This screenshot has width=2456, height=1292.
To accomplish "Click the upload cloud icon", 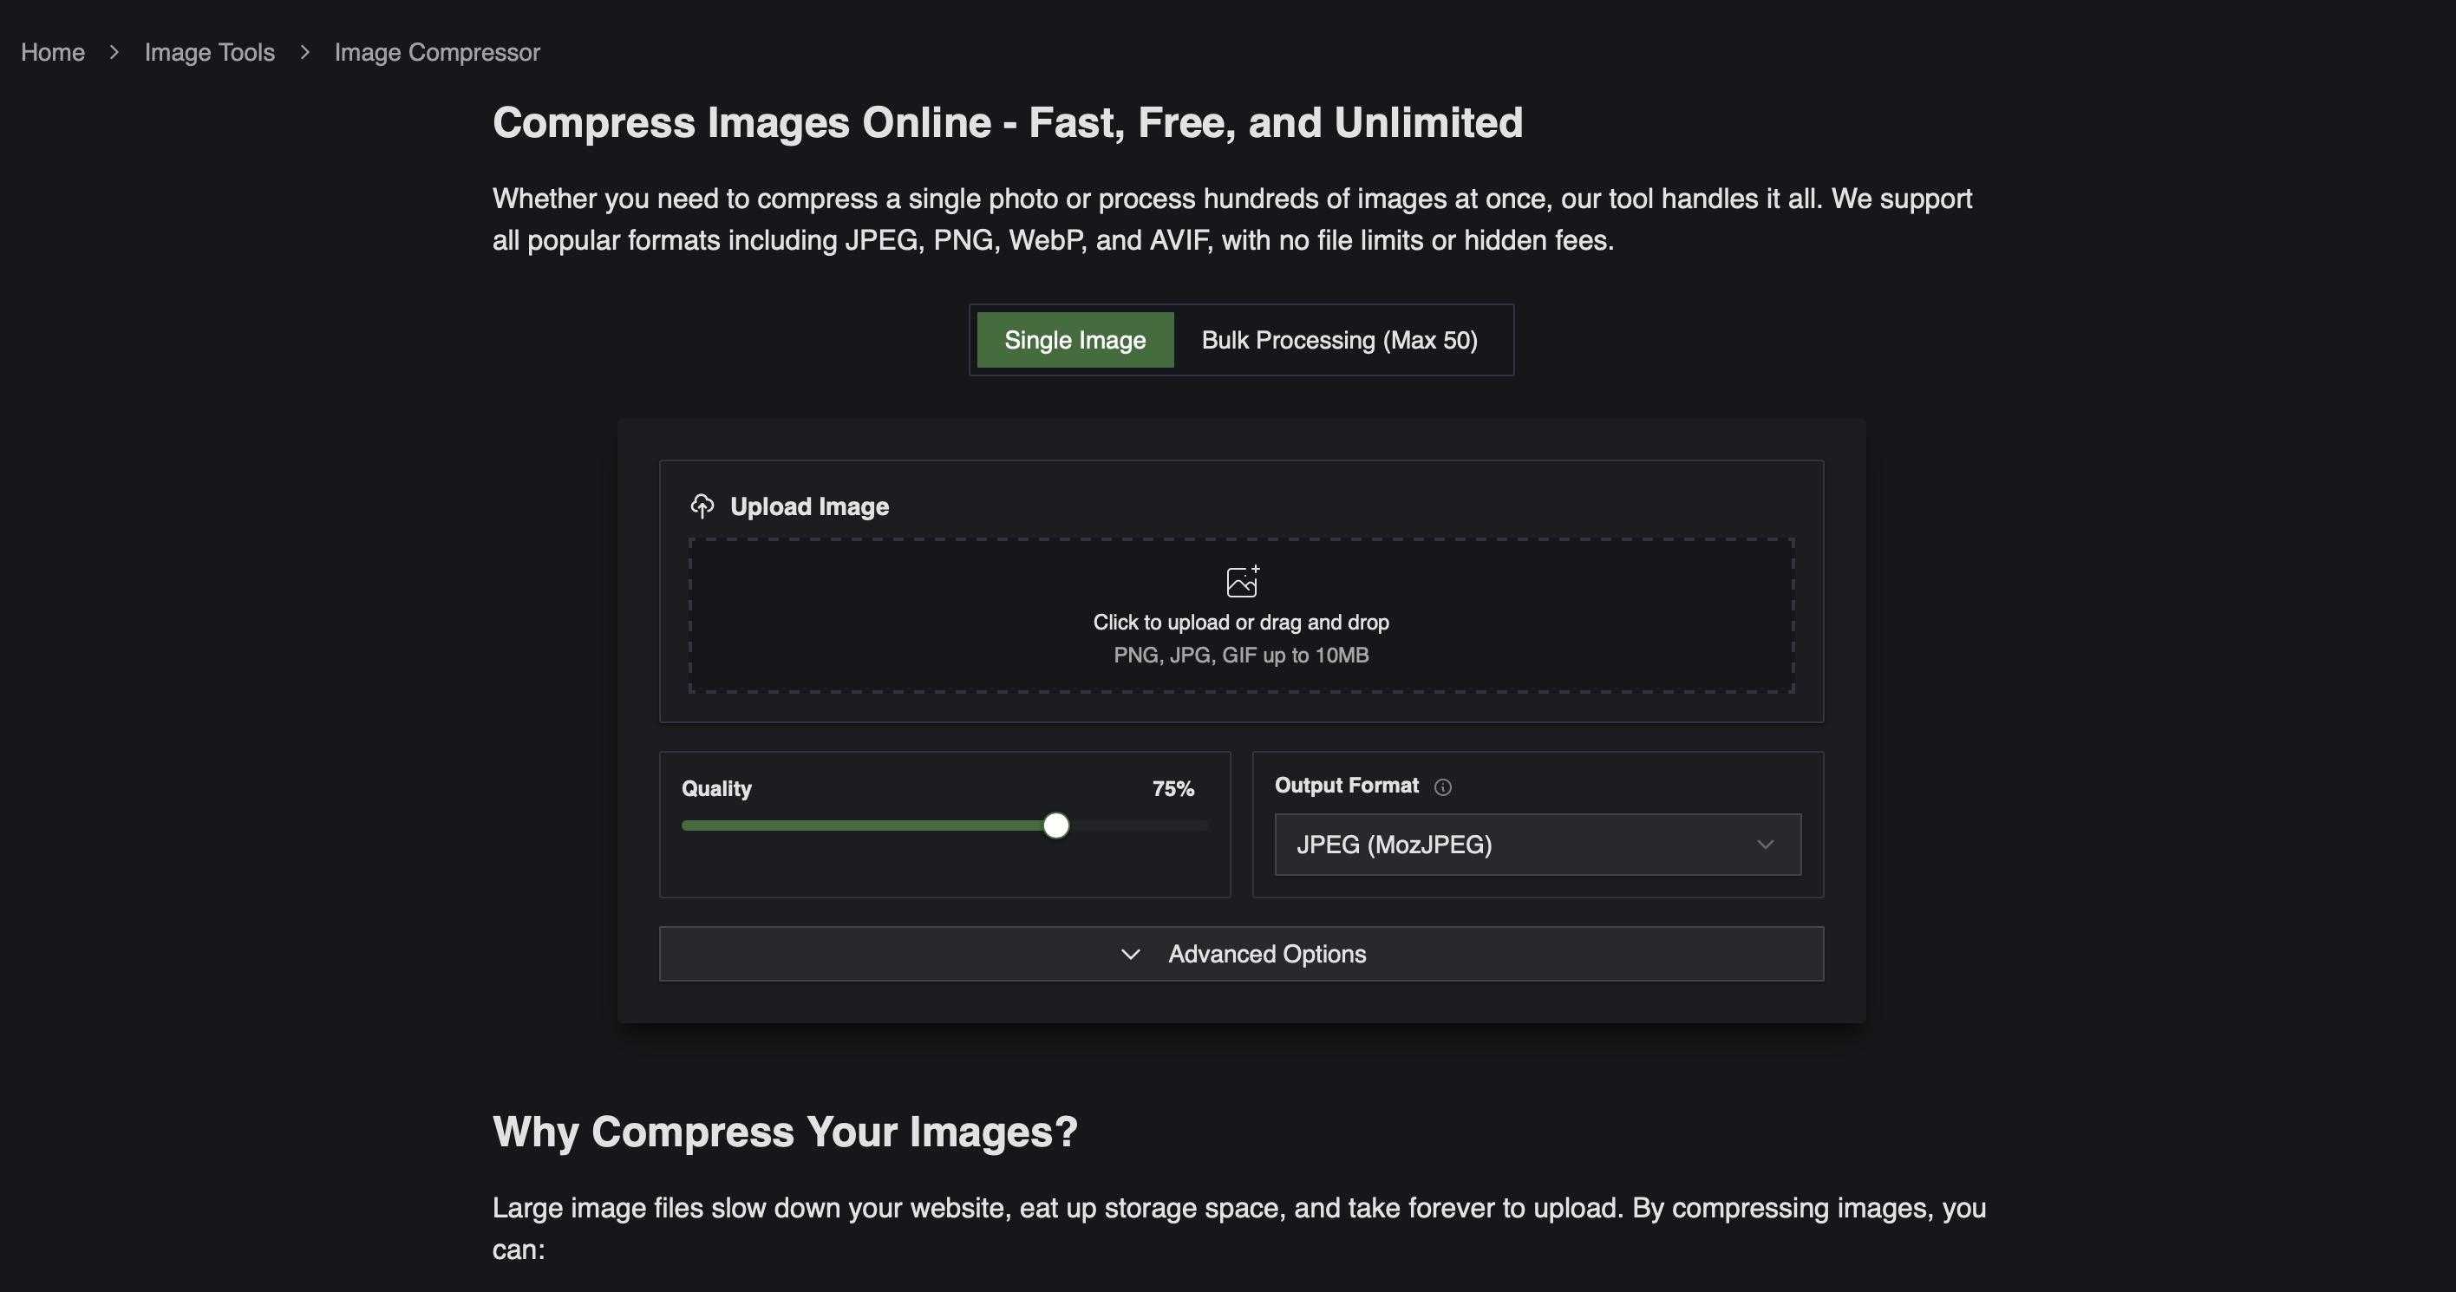I will pyautogui.click(x=702, y=506).
